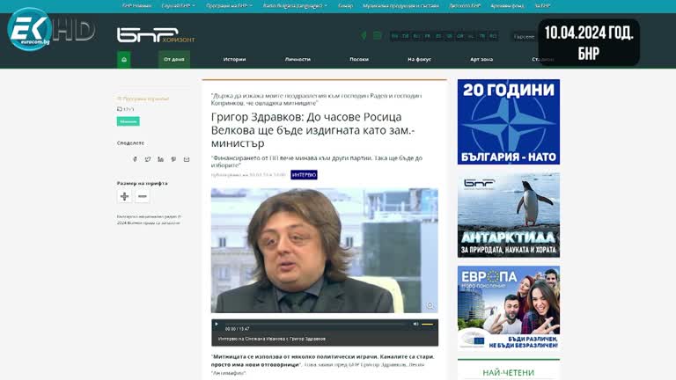Click the БНР Хоризонт logo

156,35
